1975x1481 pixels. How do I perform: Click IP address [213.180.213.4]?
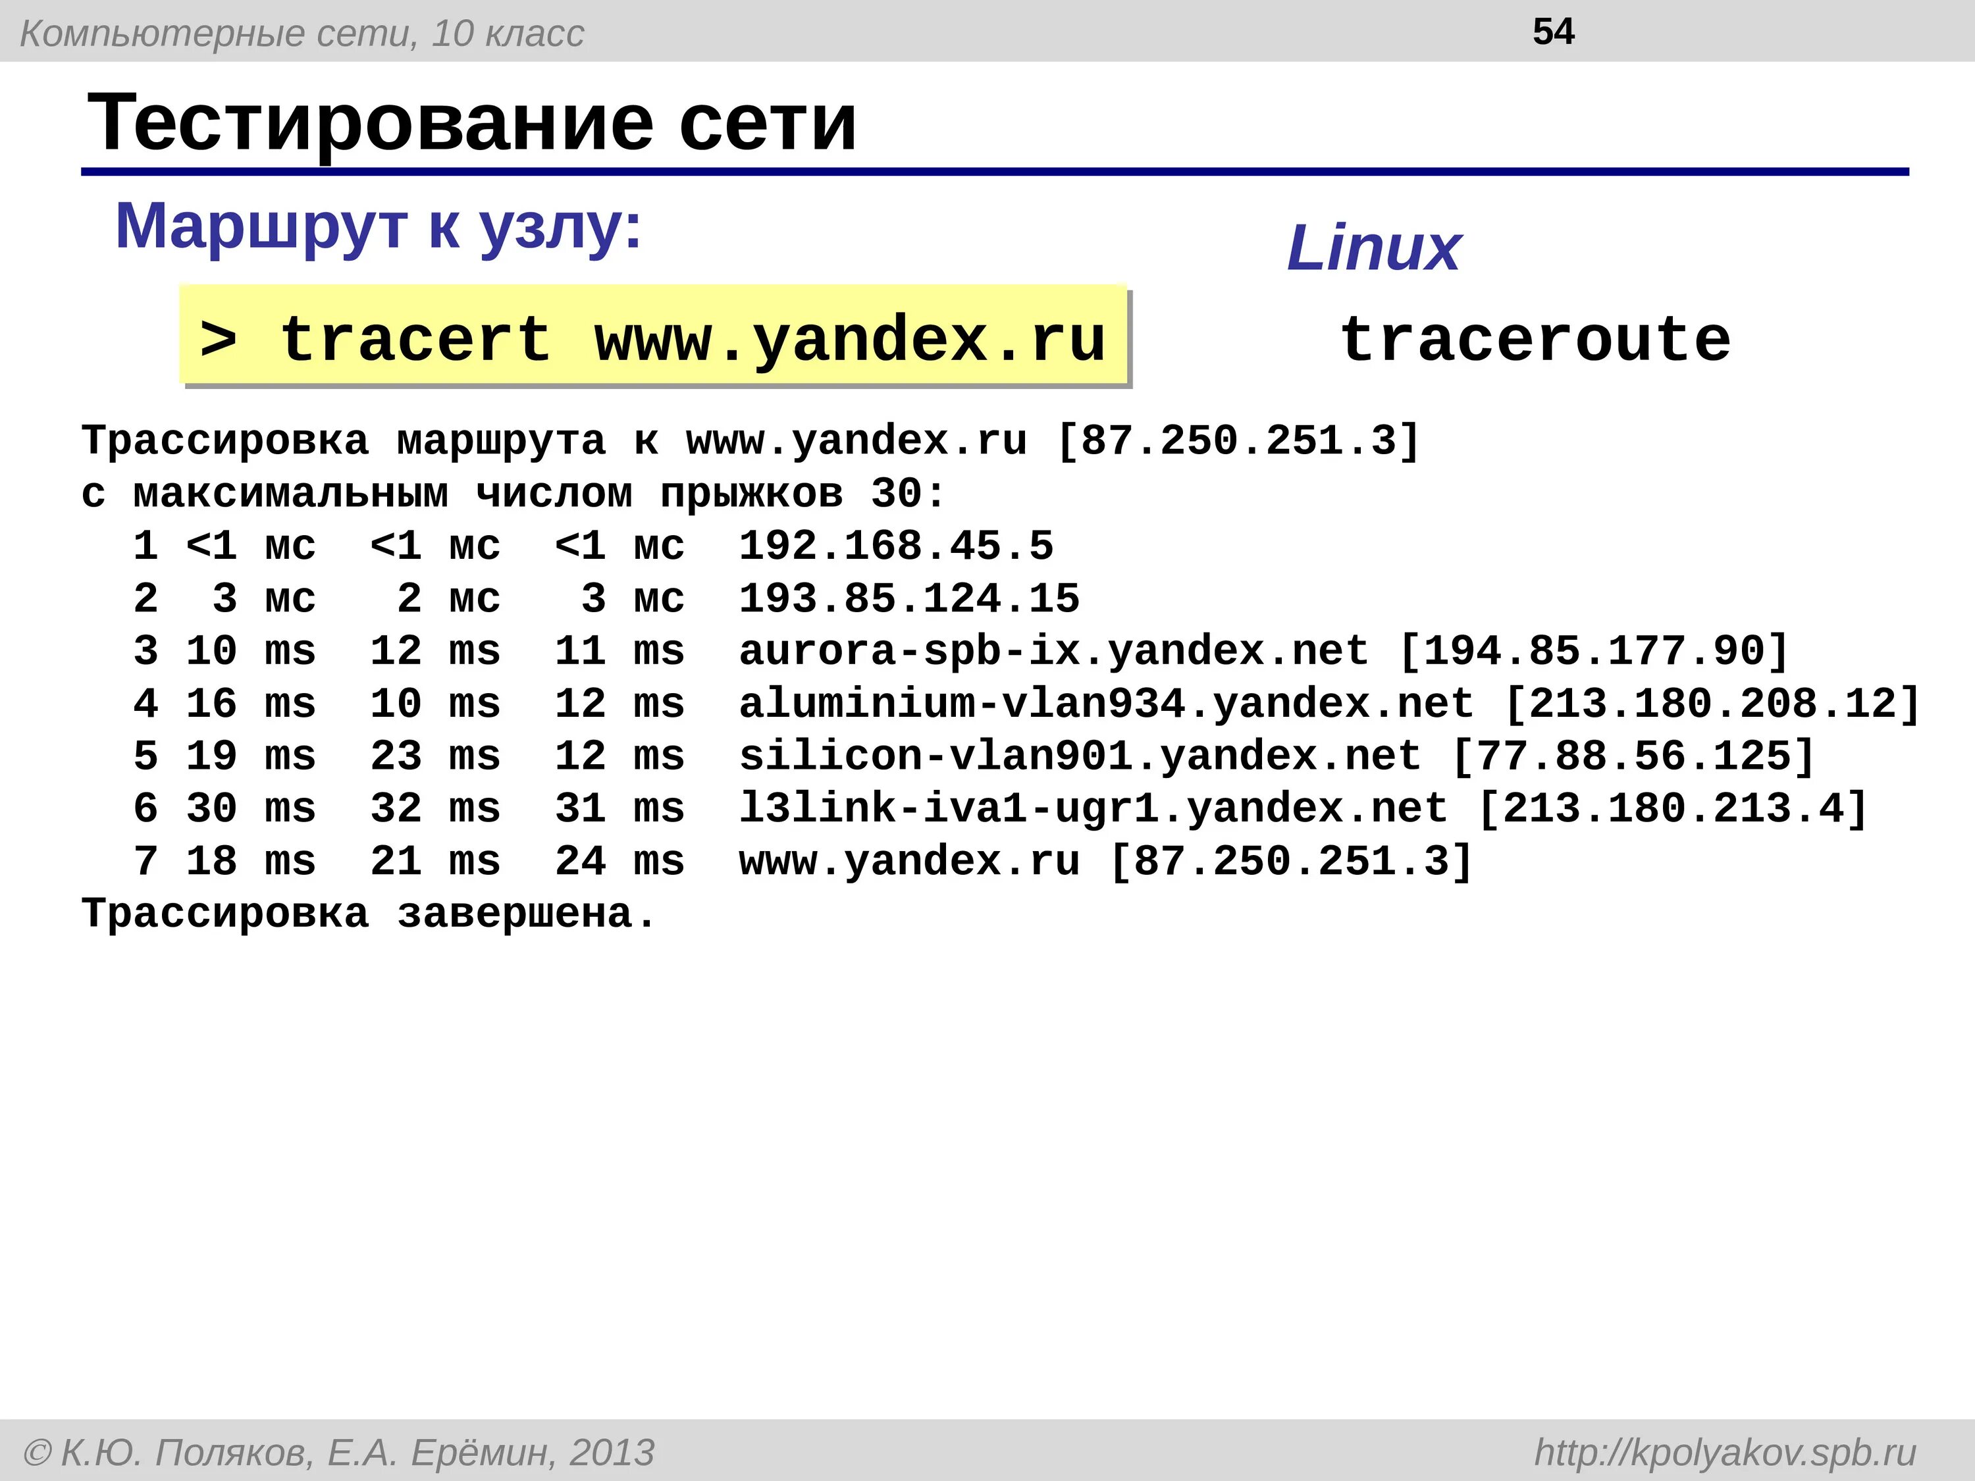[1672, 809]
